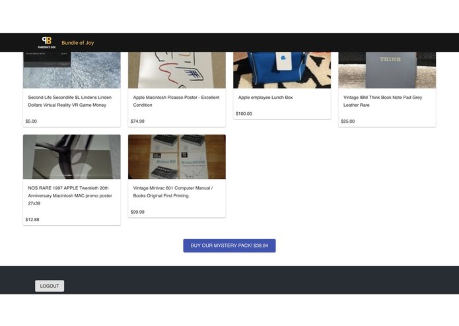Image resolution: width=459 pixels, height=326 pixels.
Task: Open the IBM Think Book Note Pad image
Action: 387,70
